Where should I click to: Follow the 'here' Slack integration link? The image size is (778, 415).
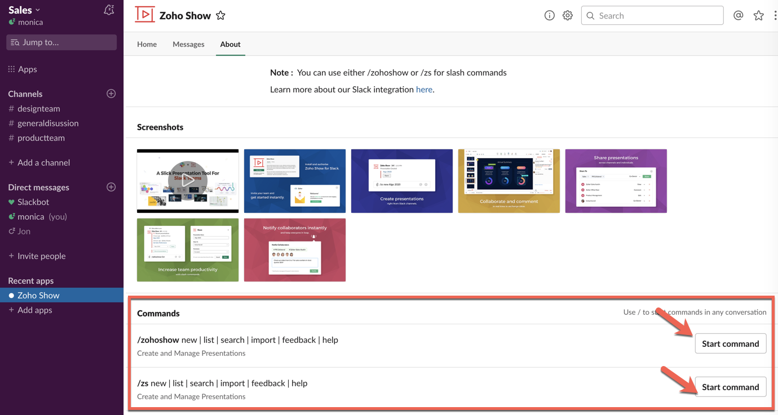click(x=424, y=90)
